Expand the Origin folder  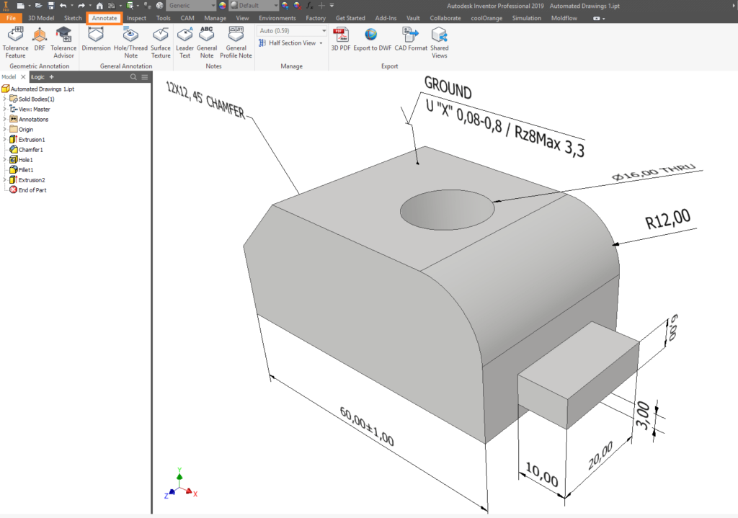point(5,130)
